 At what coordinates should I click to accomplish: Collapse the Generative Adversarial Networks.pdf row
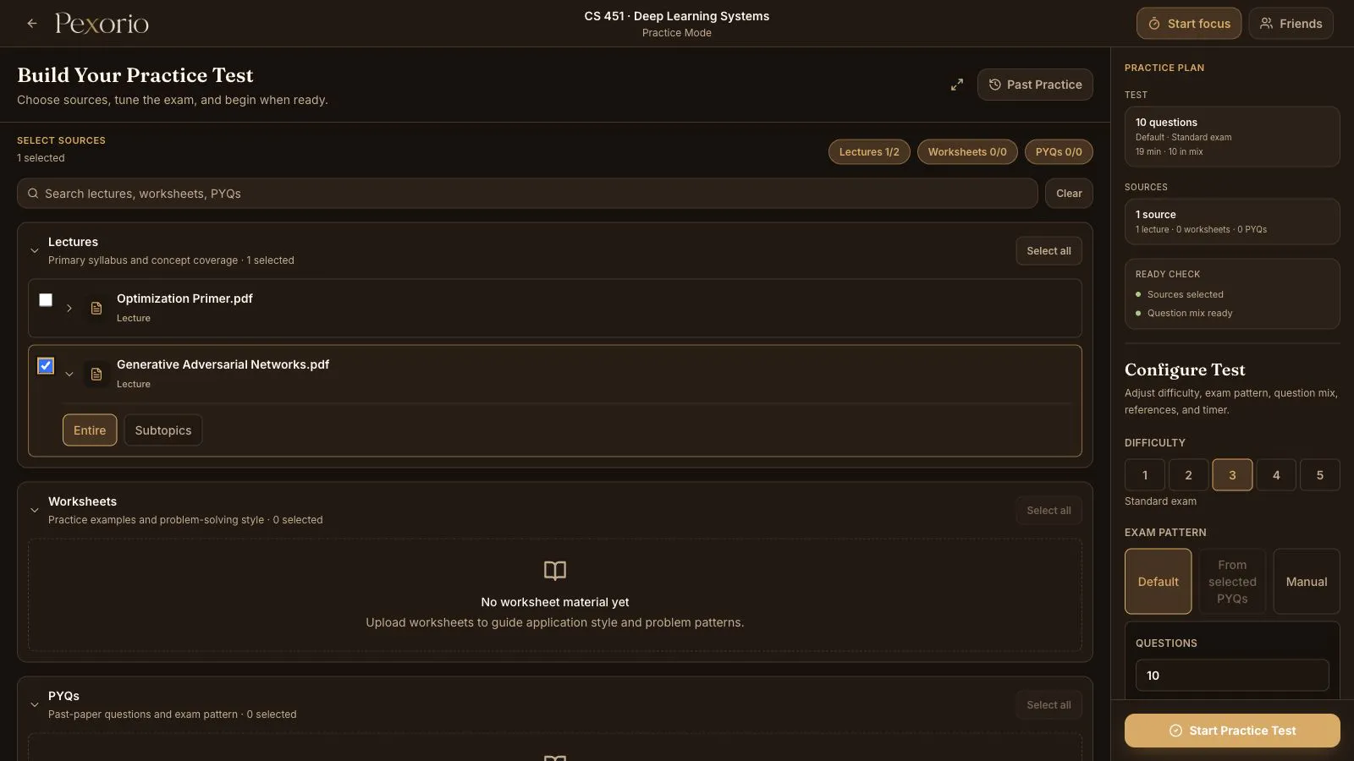click(x=69, y=374)
